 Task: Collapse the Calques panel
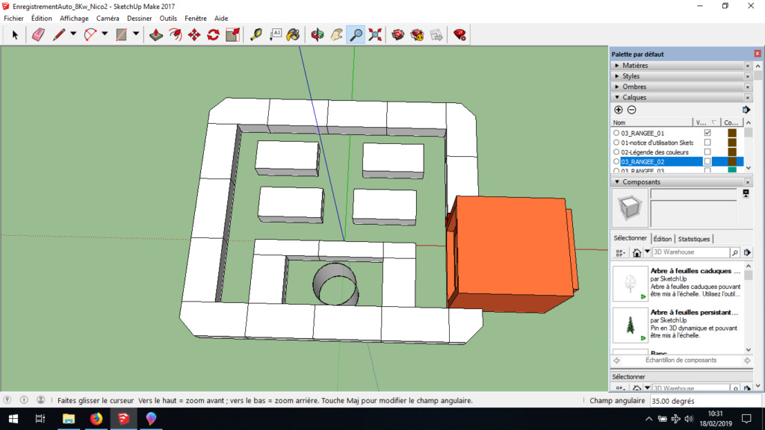(617, 98)
